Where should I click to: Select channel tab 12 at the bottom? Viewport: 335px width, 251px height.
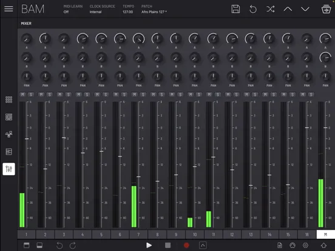point(232,235)
